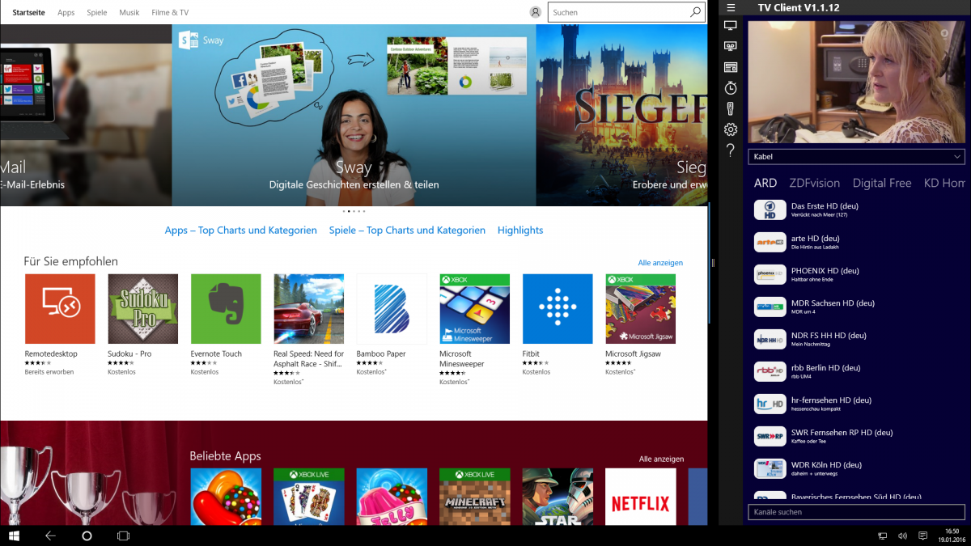Viewport: 971px width, 546px height.
Task: Open the TV Client hamburger menu
Action: (731, 7)
